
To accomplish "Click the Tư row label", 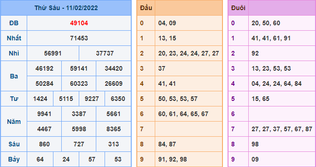I will 14,99.
